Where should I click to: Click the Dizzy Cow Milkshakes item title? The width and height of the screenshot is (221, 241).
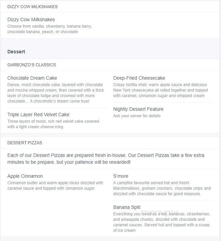(31, 19)
